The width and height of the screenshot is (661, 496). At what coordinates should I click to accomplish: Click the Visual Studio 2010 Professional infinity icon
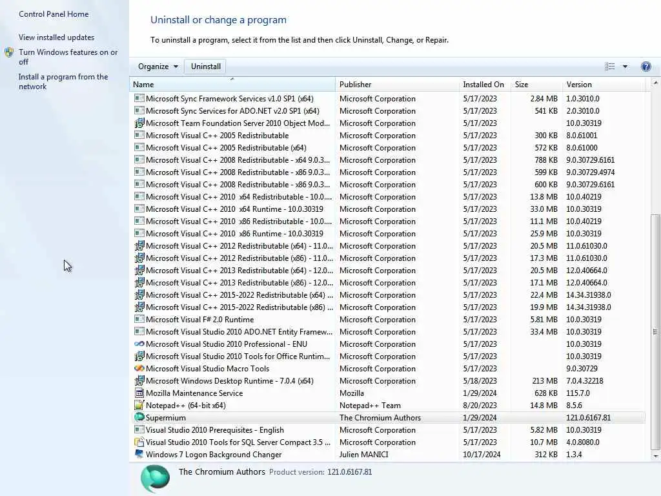139,344
